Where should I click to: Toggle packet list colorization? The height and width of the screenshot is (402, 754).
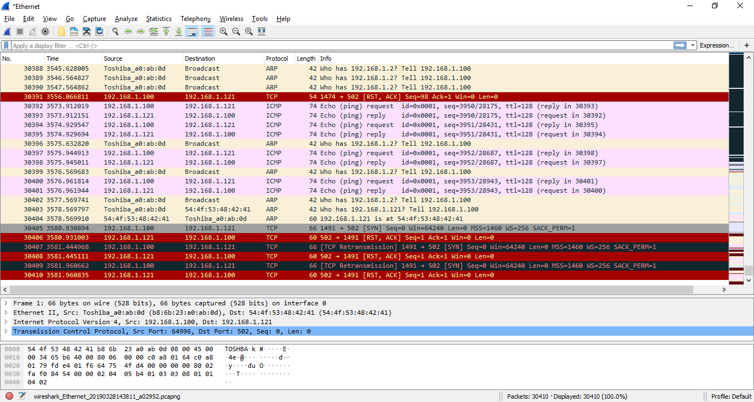click(x=208, y=31)
